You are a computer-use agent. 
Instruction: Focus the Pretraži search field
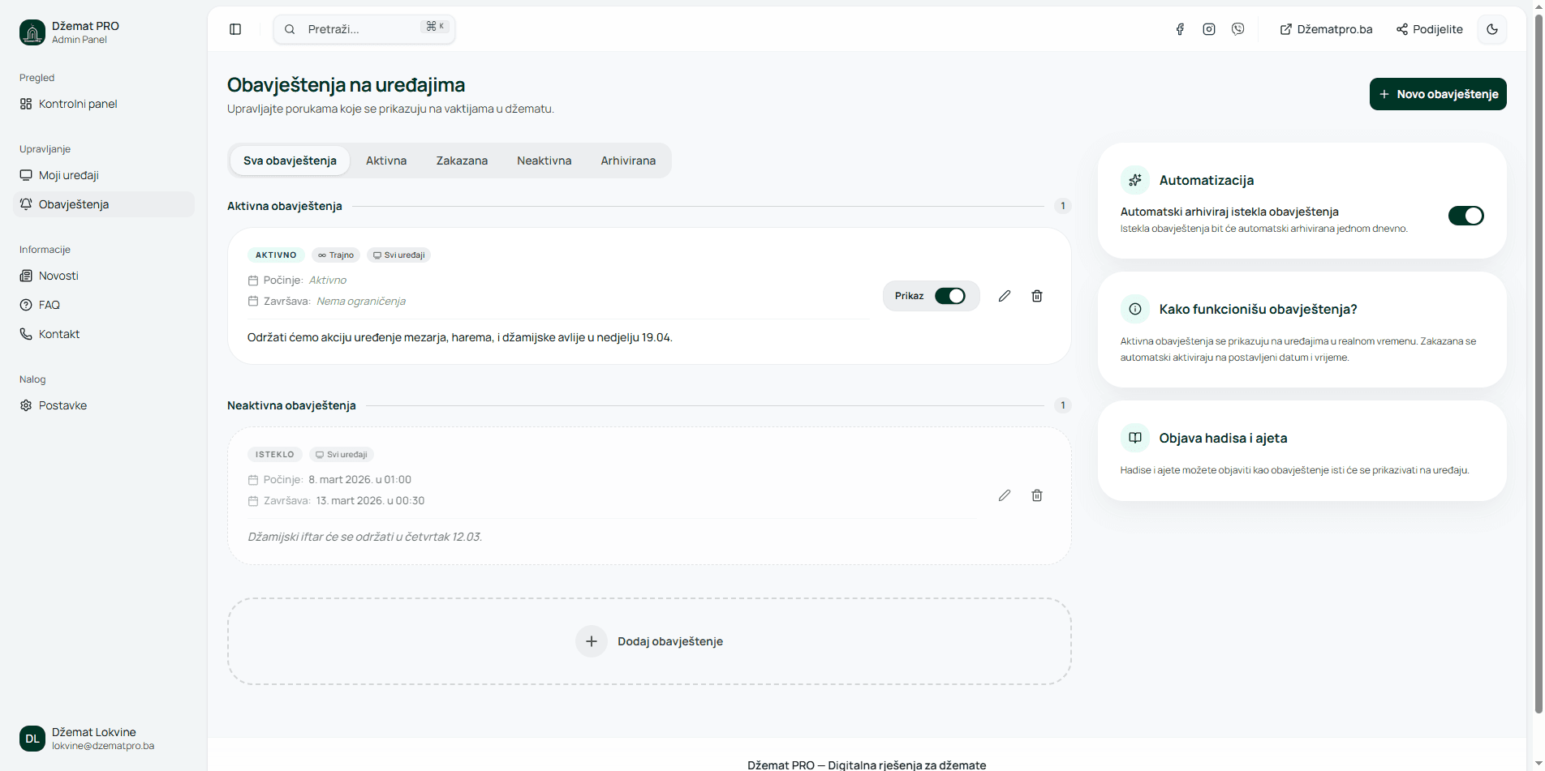tap(357, 29)
